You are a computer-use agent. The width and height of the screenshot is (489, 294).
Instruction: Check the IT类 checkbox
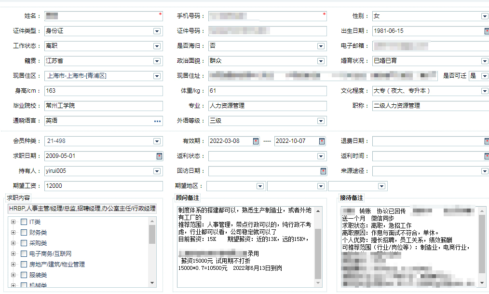24,222
